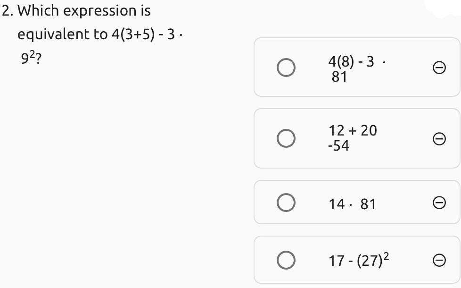
Task: Pick the 17 - (27)² radio button
Action: tap(286, 260)
